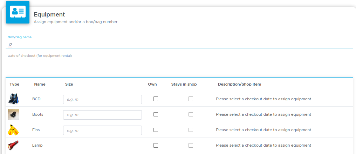Image resolution: width=356 pixels, height=154 pixels.
Task: Click the Boots row checkout date message
Action: pos(263,114)
